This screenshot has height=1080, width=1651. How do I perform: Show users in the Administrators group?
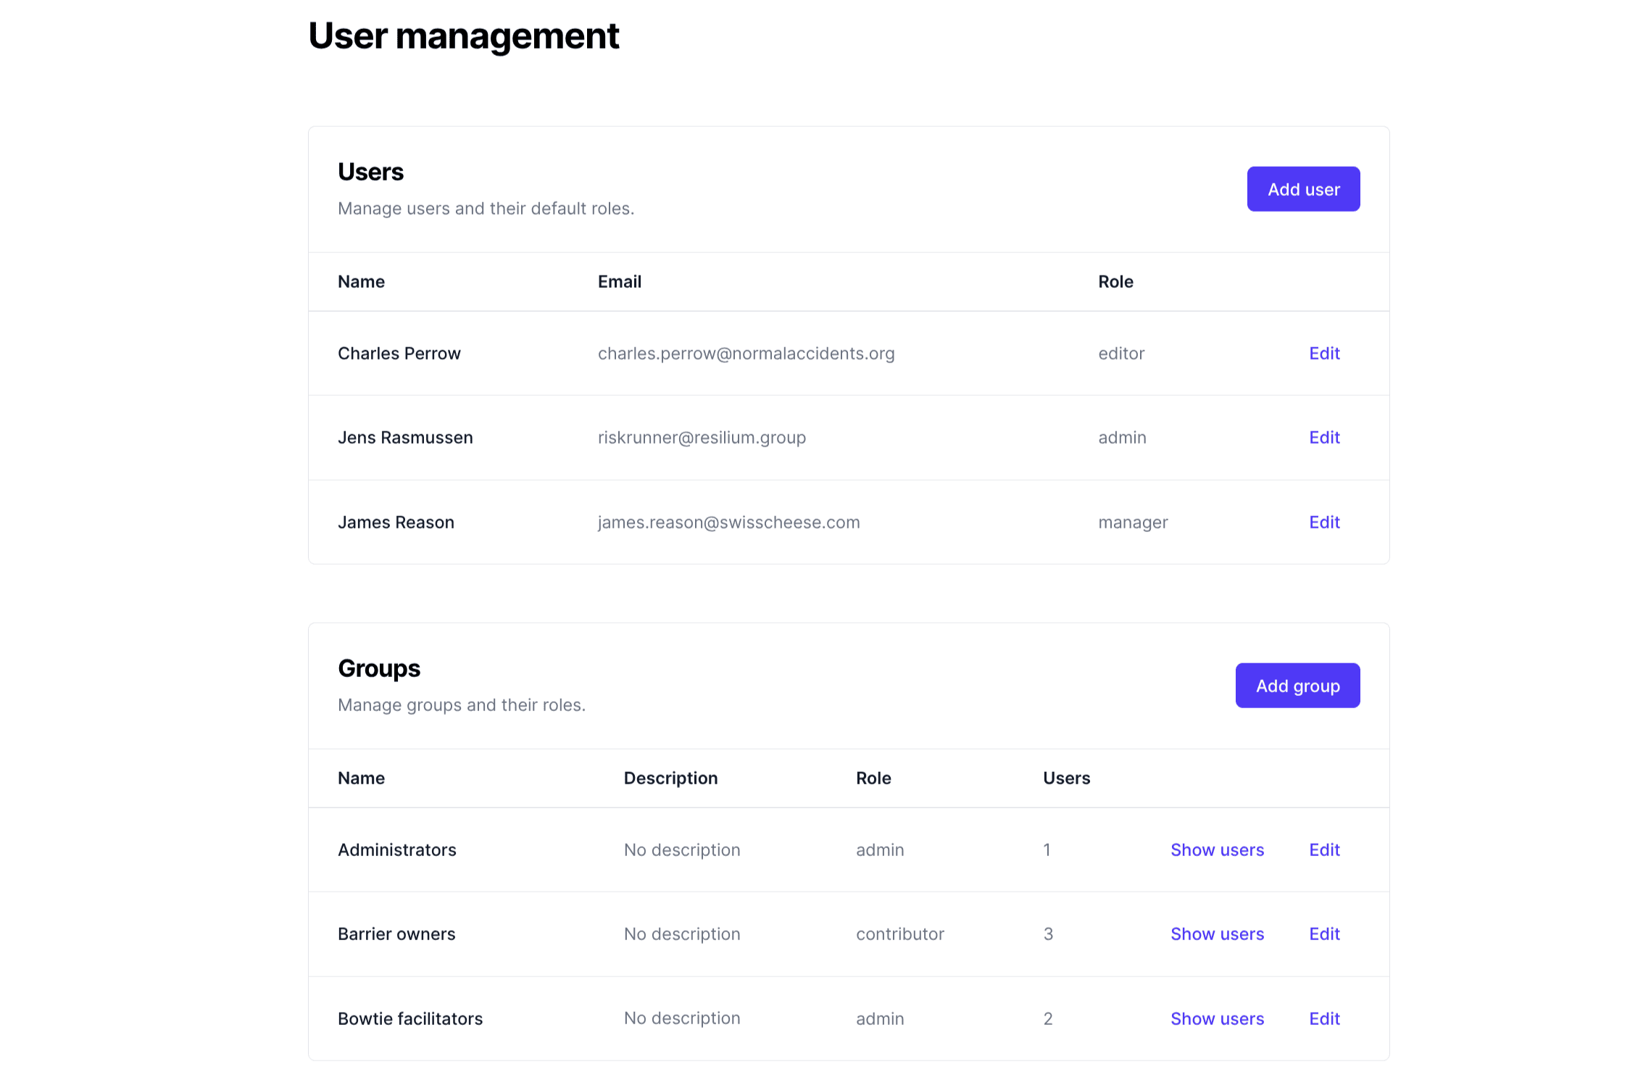[1217, 850]
